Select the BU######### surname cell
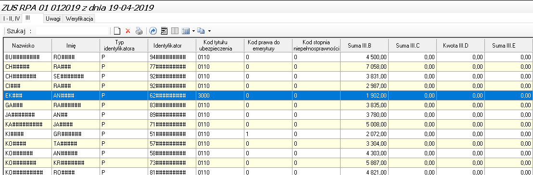The height and width of the screenshot is (175, 533). tap(27, 57)
